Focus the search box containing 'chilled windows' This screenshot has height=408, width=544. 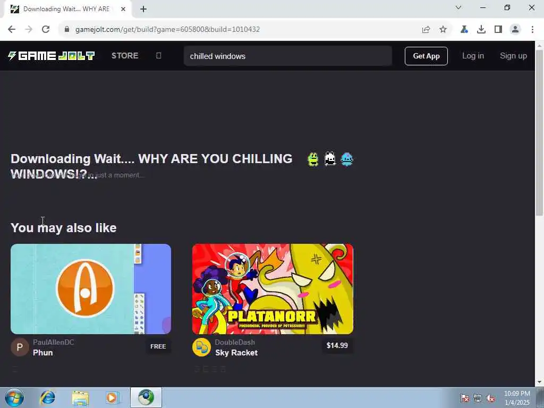287,56
